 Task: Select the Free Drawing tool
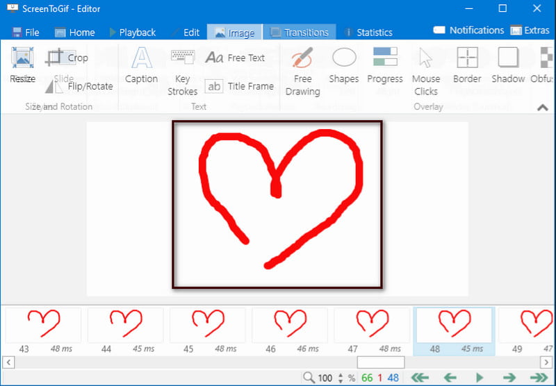[x=302, y=72]
